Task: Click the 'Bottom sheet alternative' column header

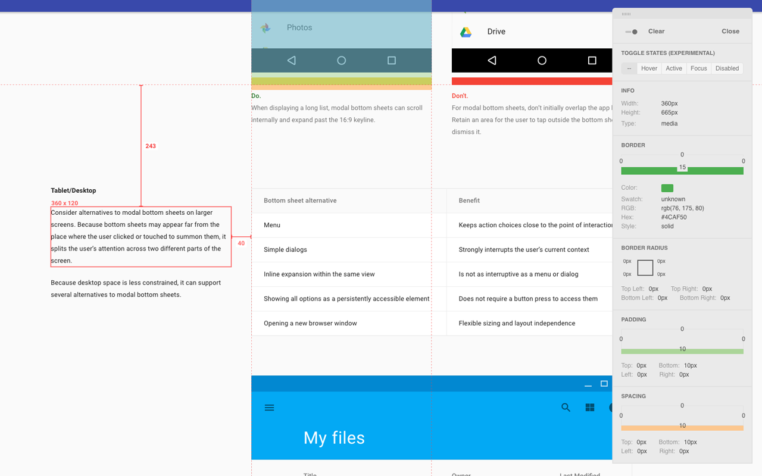Action: coord(300,201)
